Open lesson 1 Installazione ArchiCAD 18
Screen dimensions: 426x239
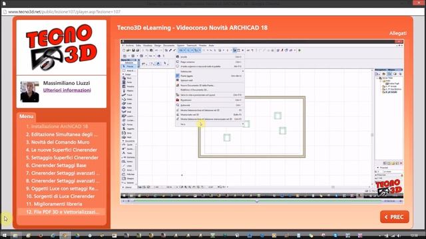(57, 127)
